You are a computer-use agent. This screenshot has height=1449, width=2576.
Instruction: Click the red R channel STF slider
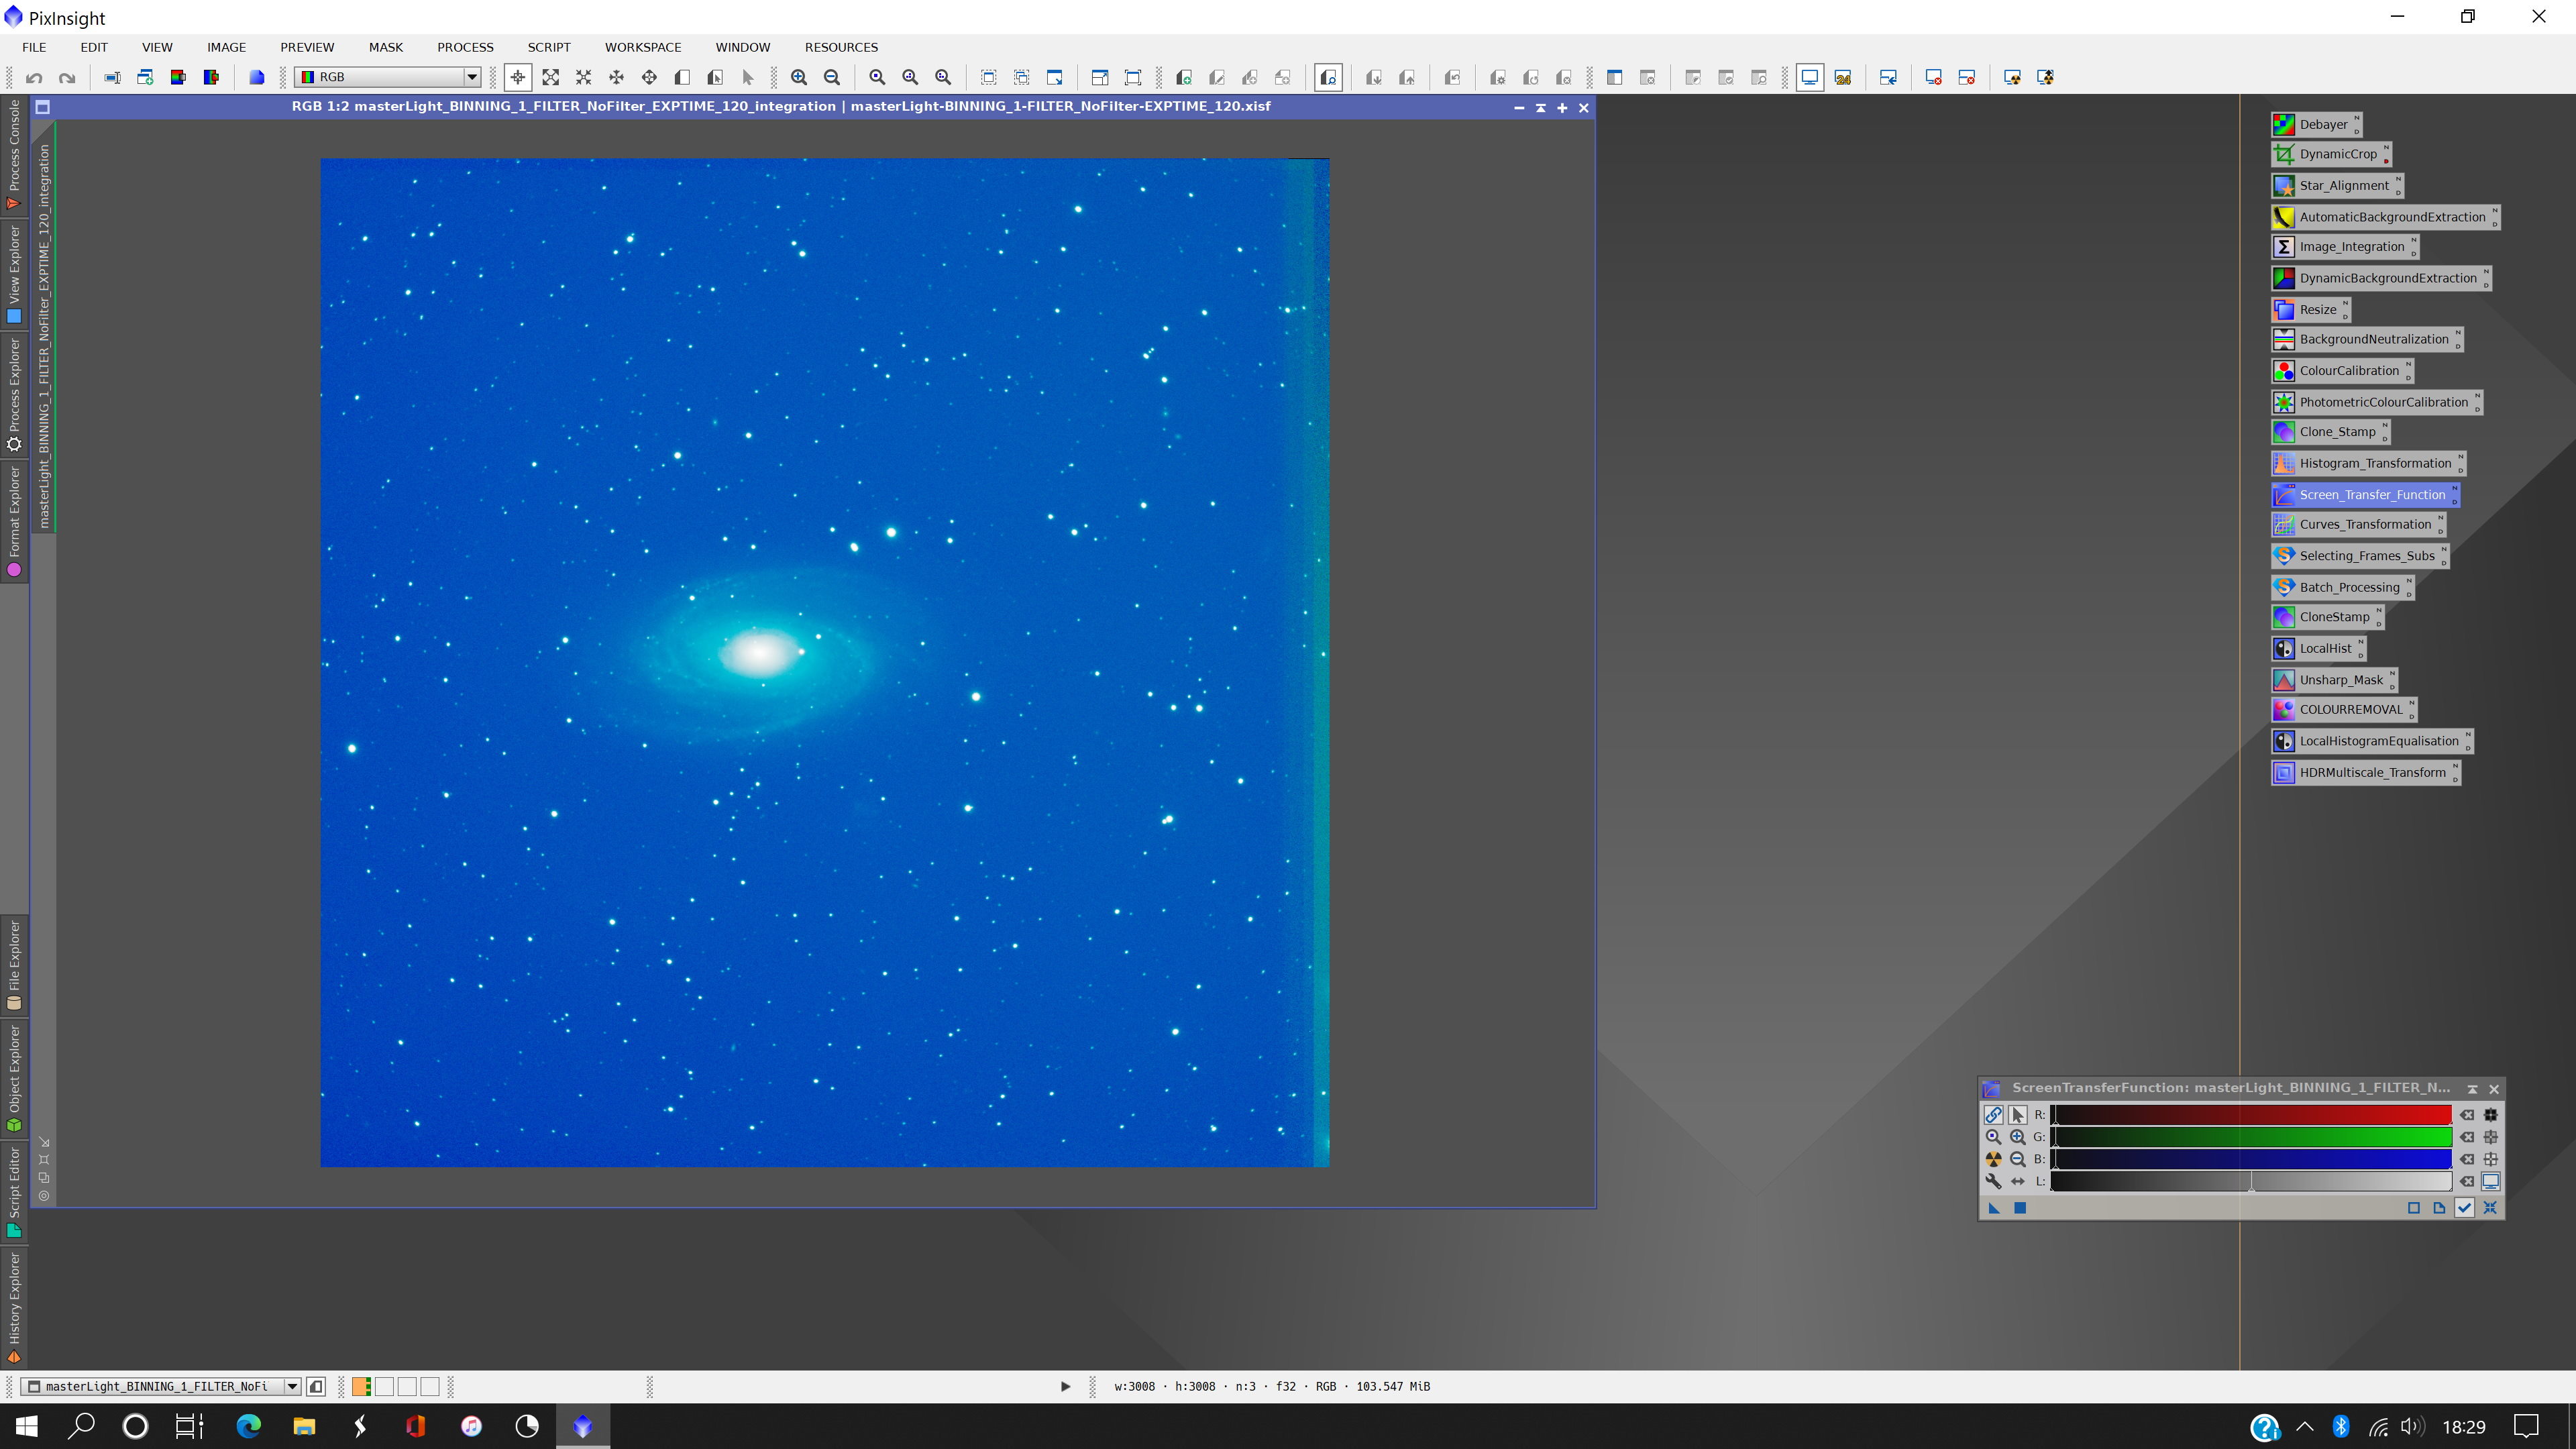[x=2251, y=1115]
